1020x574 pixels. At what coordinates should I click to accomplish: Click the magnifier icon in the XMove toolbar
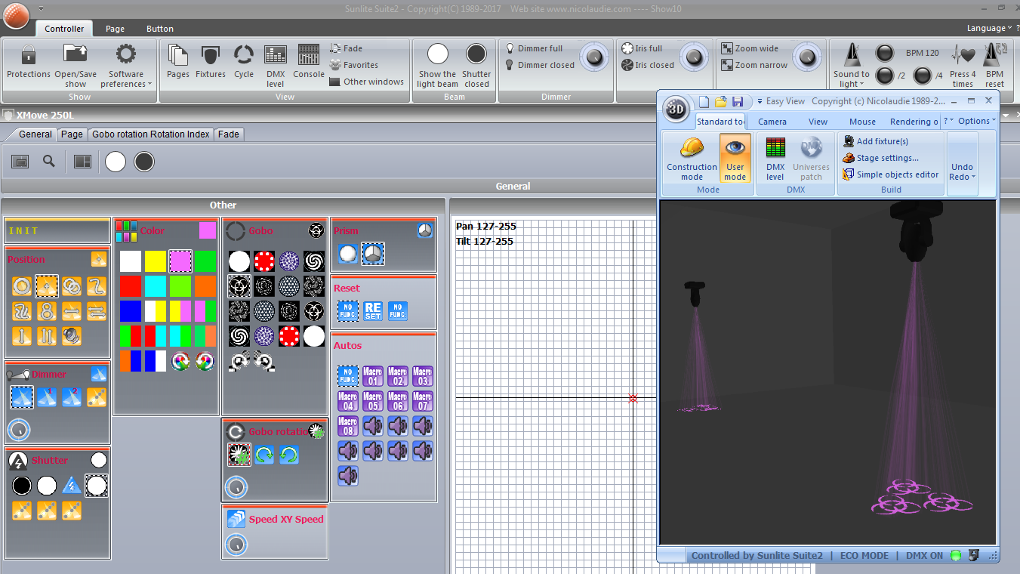pos(49,162)
